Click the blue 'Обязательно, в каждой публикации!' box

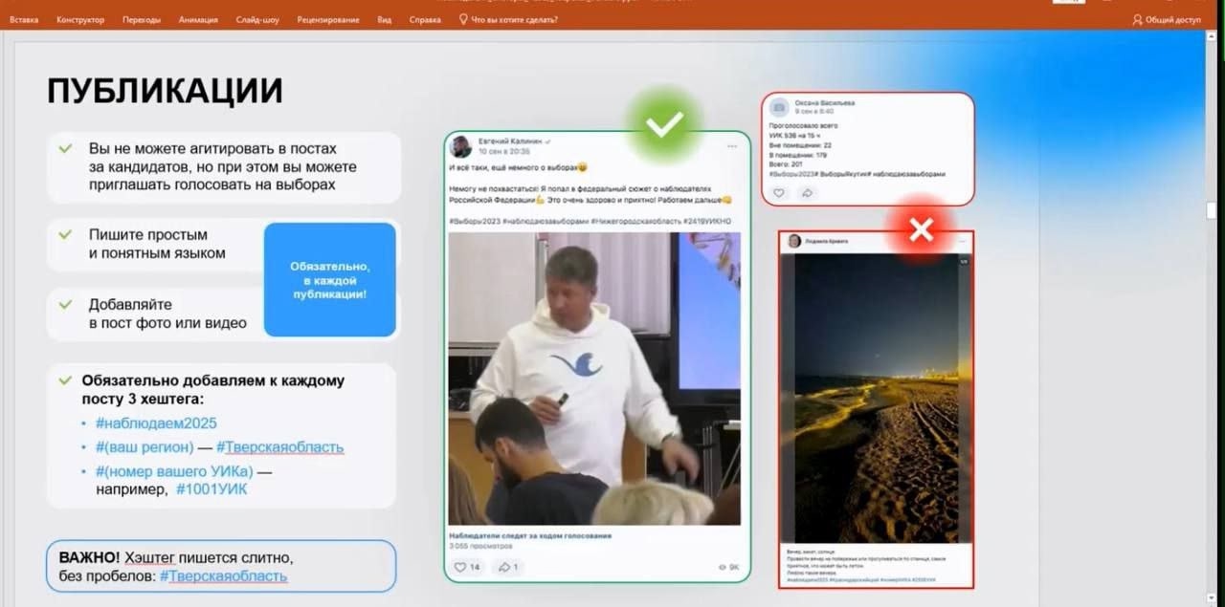[329, 280]
